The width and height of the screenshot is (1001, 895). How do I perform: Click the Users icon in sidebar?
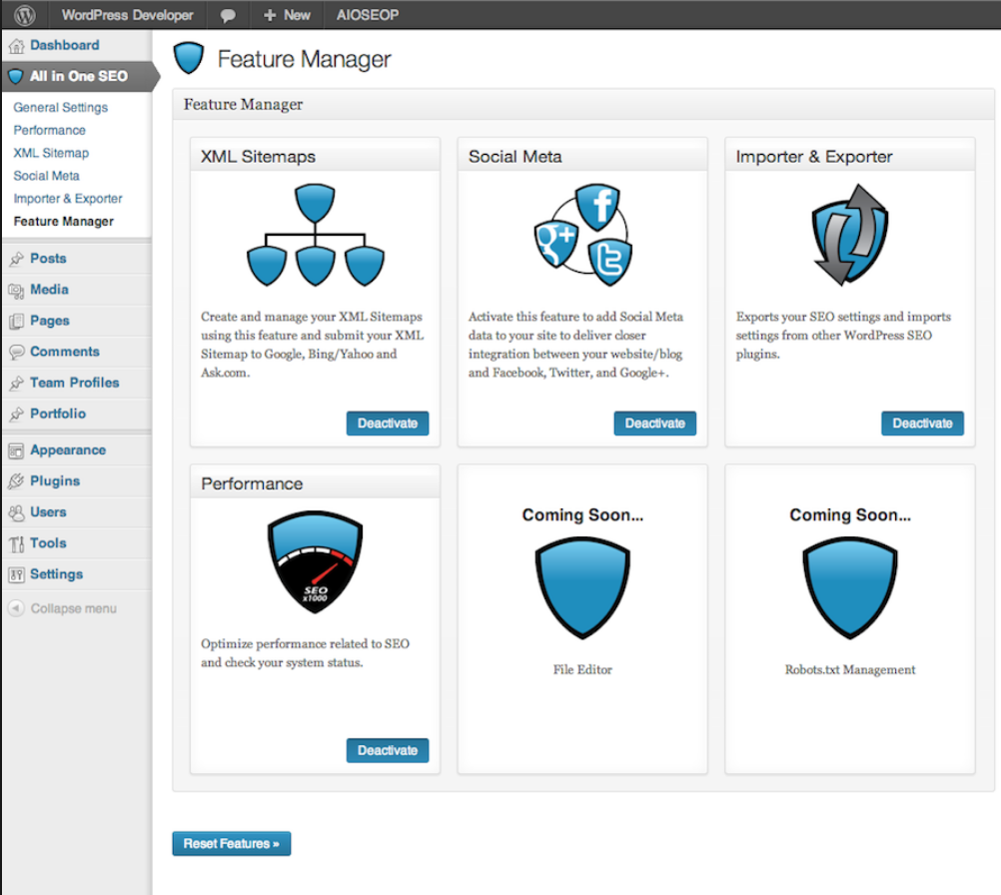pyautogui.click(x=17, y=512)
